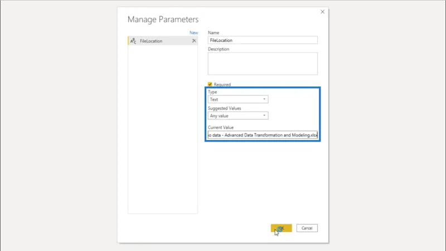Click into the Description text box
Screen dimensions: 446x251
tap(263, 64)
